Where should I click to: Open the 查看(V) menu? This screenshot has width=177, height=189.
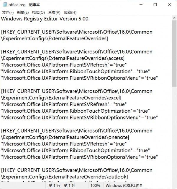tap(54, 12)
